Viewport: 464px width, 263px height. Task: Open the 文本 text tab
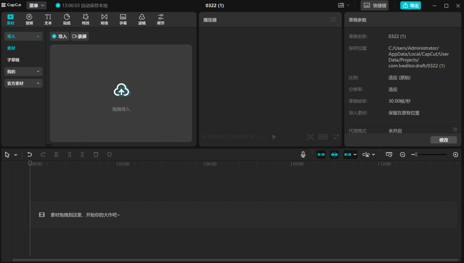pyautogui.click(x=48, y=19)
